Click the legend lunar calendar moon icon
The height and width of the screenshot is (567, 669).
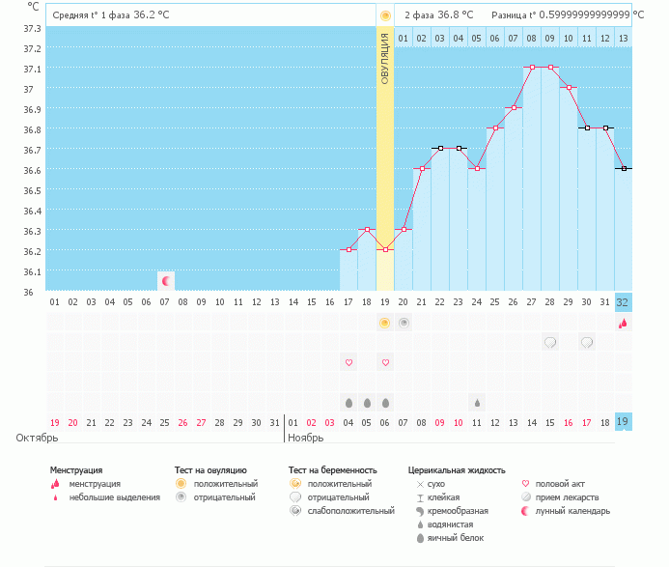(x=525, y=511)
